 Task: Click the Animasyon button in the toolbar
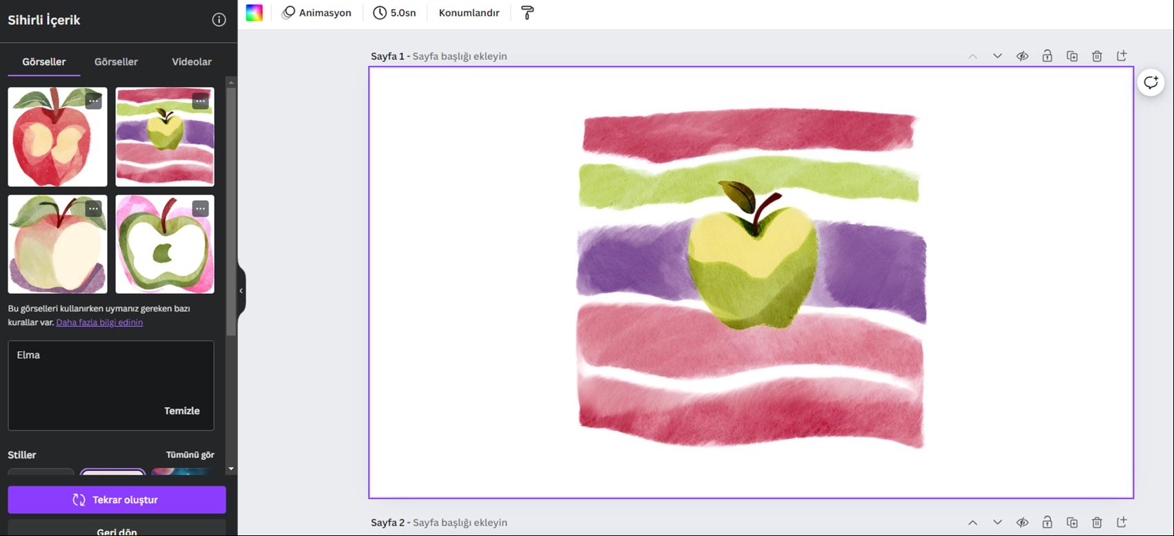(x=317, y=12)
